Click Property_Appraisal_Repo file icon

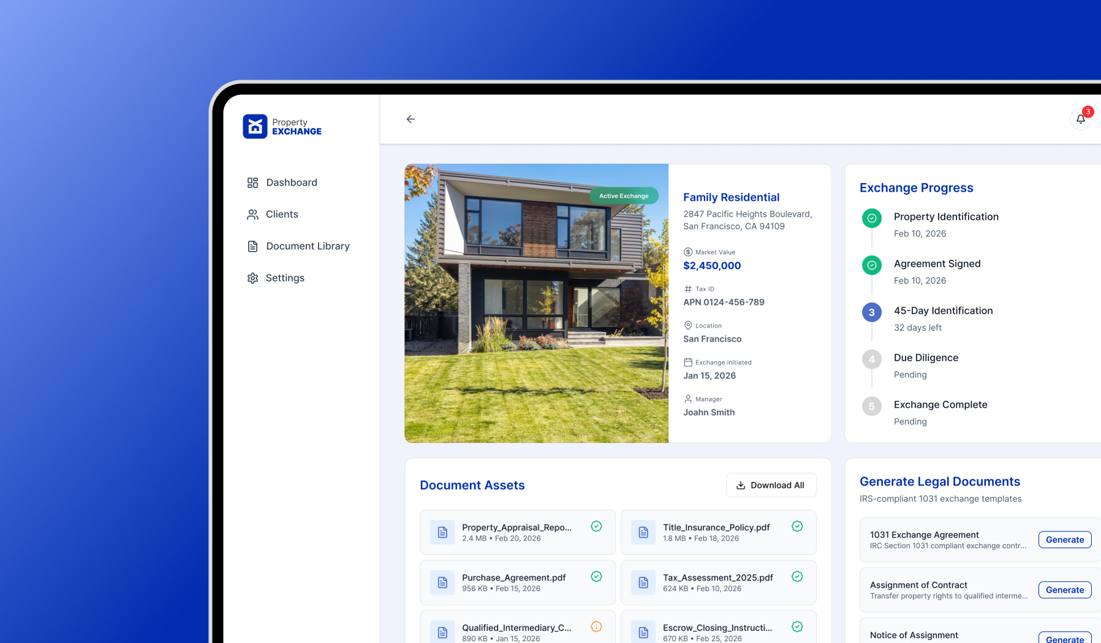[442, 533]
